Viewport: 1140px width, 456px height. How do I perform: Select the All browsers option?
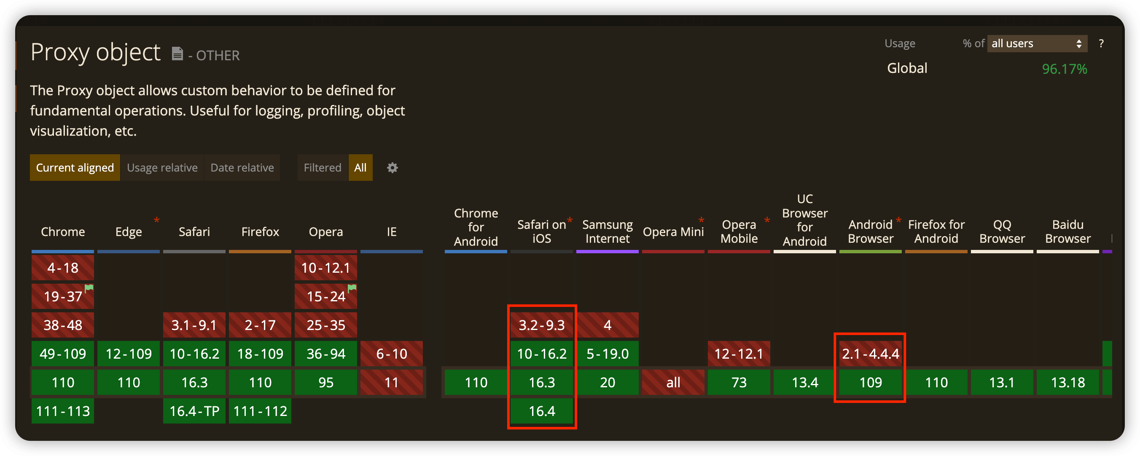click(360, 168)
